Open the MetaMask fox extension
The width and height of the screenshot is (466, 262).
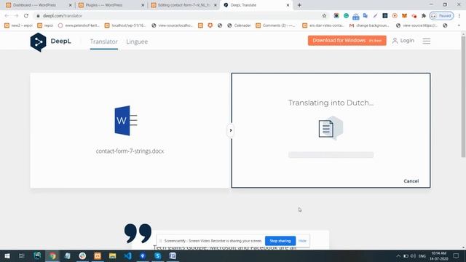coord(404,16)
